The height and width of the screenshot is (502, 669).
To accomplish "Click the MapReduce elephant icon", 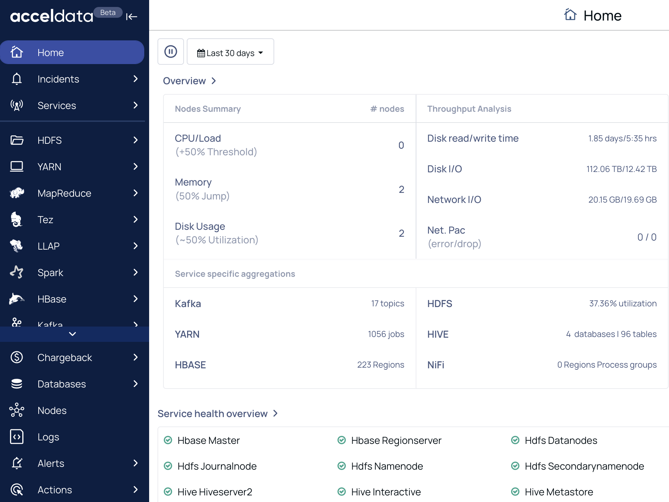I will 17,193.
